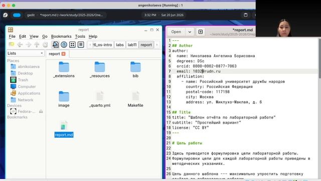Switch to the compact list view icon
This screenshot has height=181, width=321.
81,45
